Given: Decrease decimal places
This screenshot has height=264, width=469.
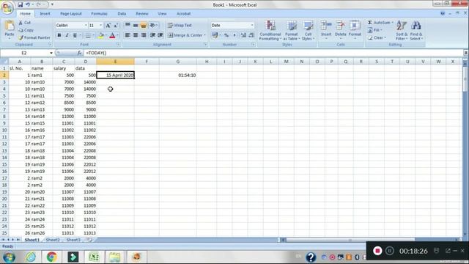Looking at the screenshot, I should click(x=251, y=35).
